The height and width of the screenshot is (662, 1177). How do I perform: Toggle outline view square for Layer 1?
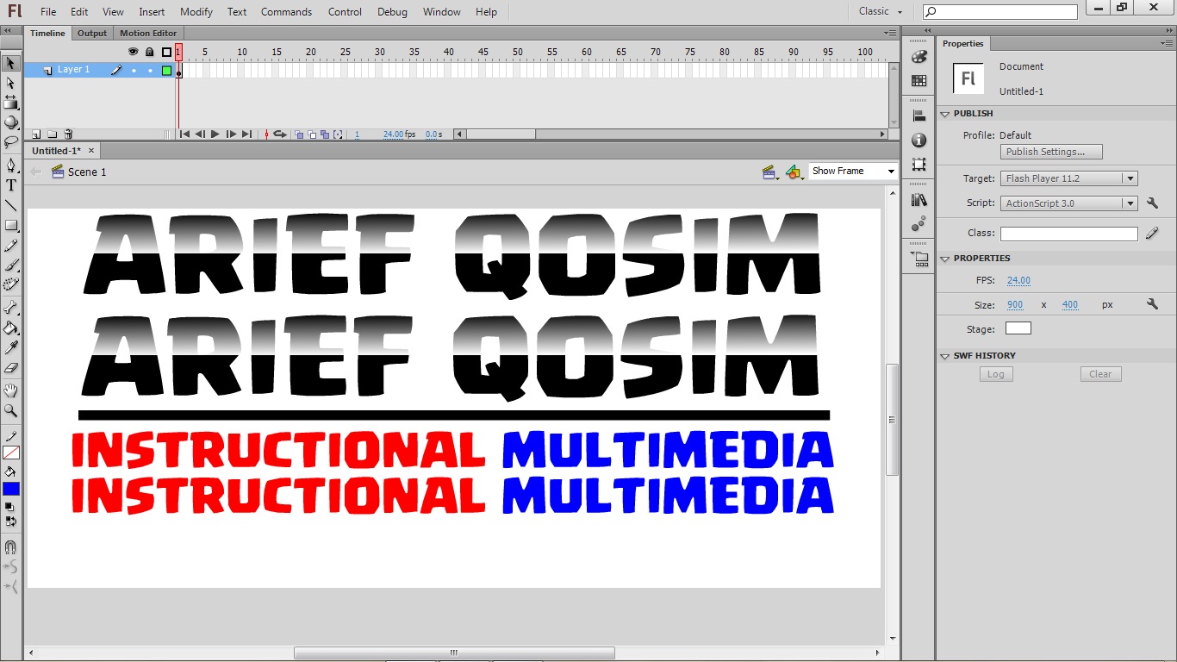pyautogui.click(x=166, y=71)
